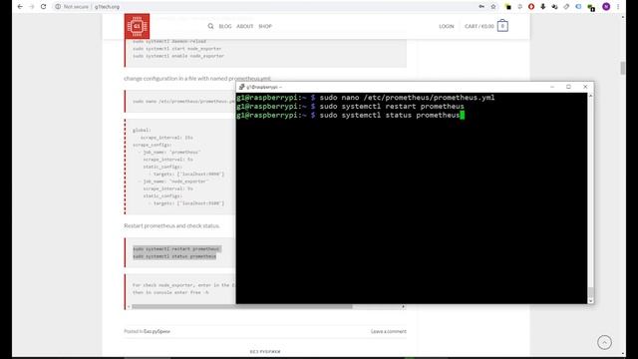Click the LOGIN link

[447, 26]
